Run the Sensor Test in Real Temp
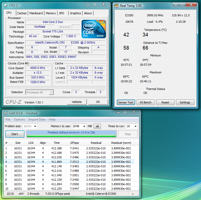201x200 pixels. tap(126, 102)
